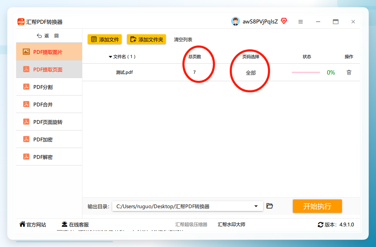Click the 0% progress value
Viewport: 376px width, 247px height.
(331, 72)
